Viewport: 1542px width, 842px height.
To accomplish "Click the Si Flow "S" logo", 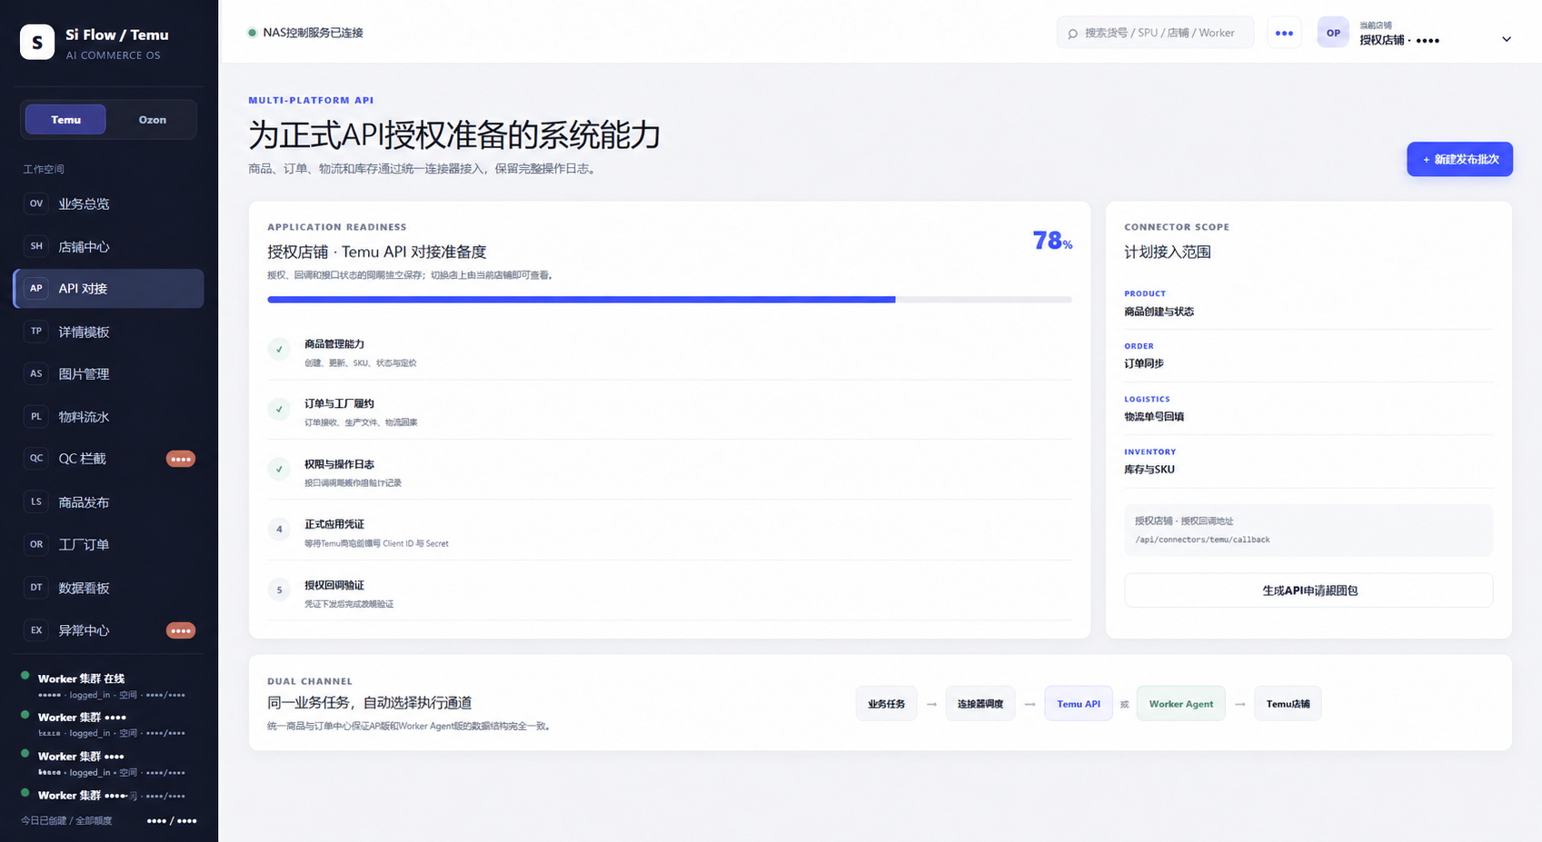I will click(37, 42).
